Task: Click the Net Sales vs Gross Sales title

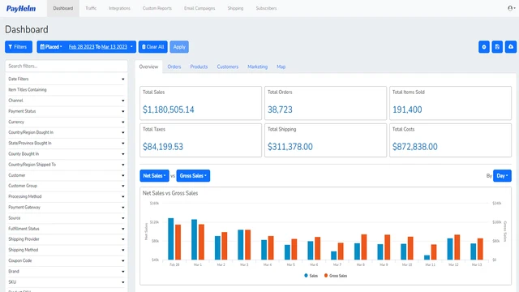Action: 170,193
